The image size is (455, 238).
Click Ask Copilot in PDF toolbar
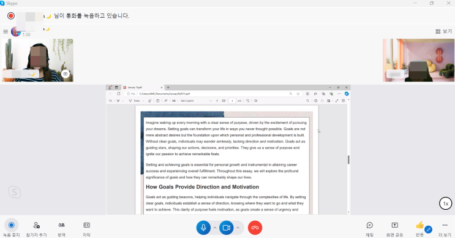pyautogui.click(x=187, y=101)
